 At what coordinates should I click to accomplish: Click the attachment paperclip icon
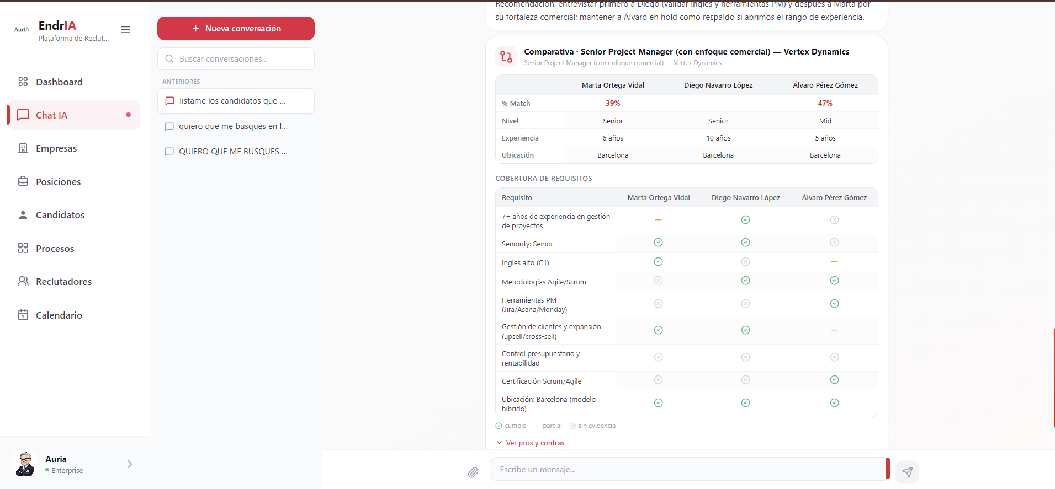473,472
